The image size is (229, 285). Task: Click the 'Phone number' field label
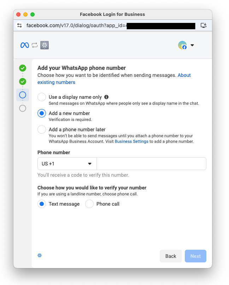pyautogui.click(x=54, y=152)
